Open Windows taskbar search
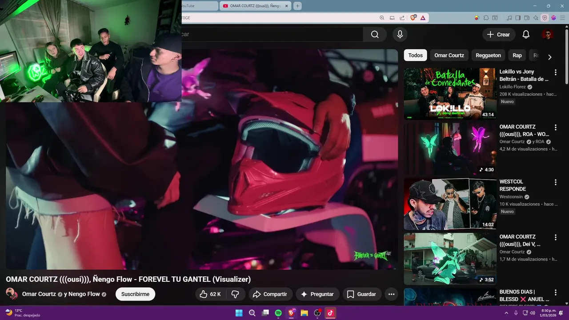The width and height of the screenshot is (569, 320). pyautogui.click(x=252, y=312)
